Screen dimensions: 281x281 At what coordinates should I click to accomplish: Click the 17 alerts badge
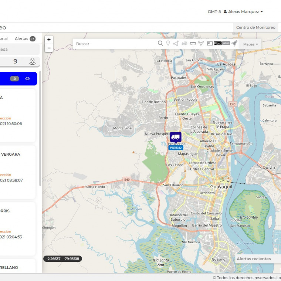coord(33,39)
